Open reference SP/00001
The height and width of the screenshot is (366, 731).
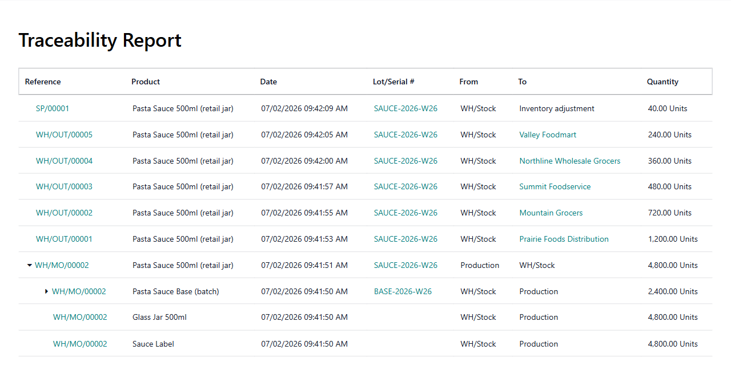click(x=53, y=108)
